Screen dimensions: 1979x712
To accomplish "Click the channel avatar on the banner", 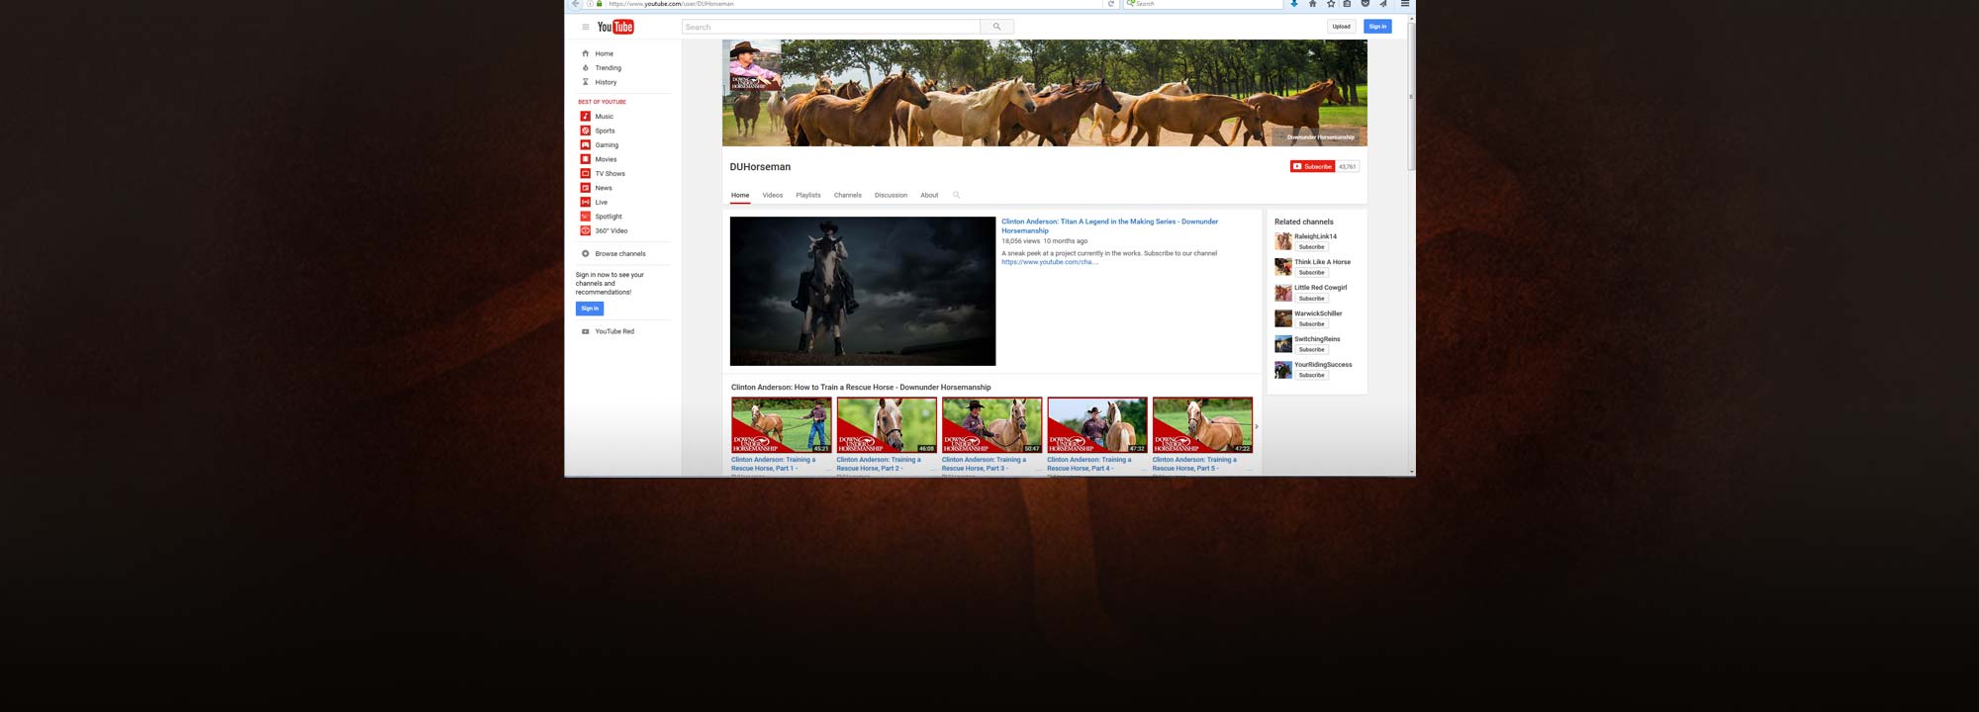I will click(x=753, y=65).
